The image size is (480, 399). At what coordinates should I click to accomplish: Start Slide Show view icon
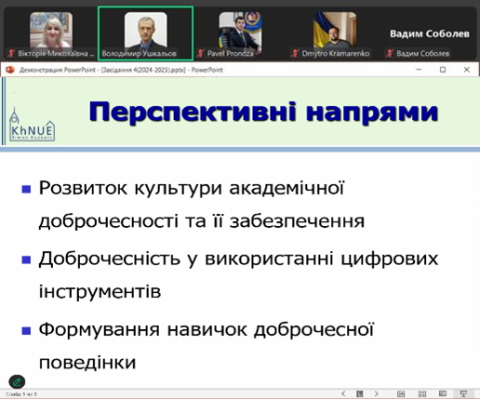coord(463,393)
